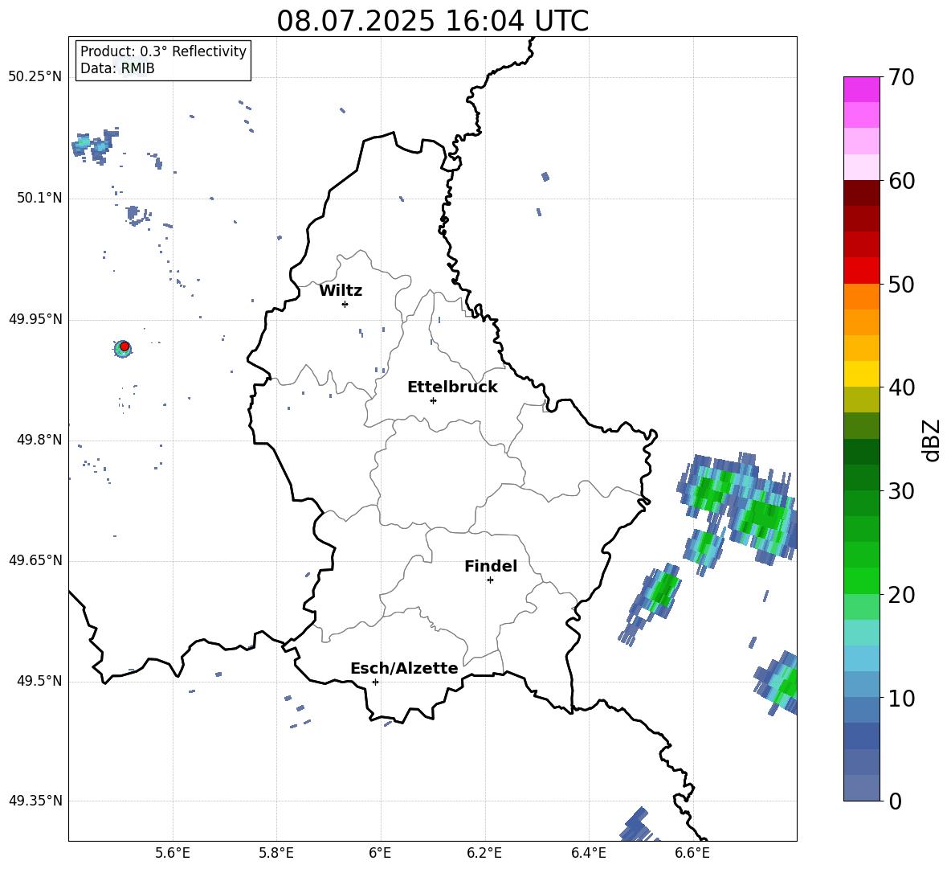Screen dimensions: 951x869
Task: Click the 6.6°E longitude label
Action: [692, 853]
